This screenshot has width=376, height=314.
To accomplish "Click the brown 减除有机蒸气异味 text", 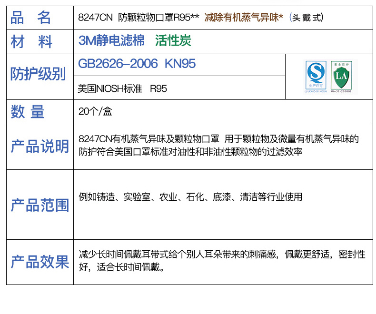I will coord(244,18).
